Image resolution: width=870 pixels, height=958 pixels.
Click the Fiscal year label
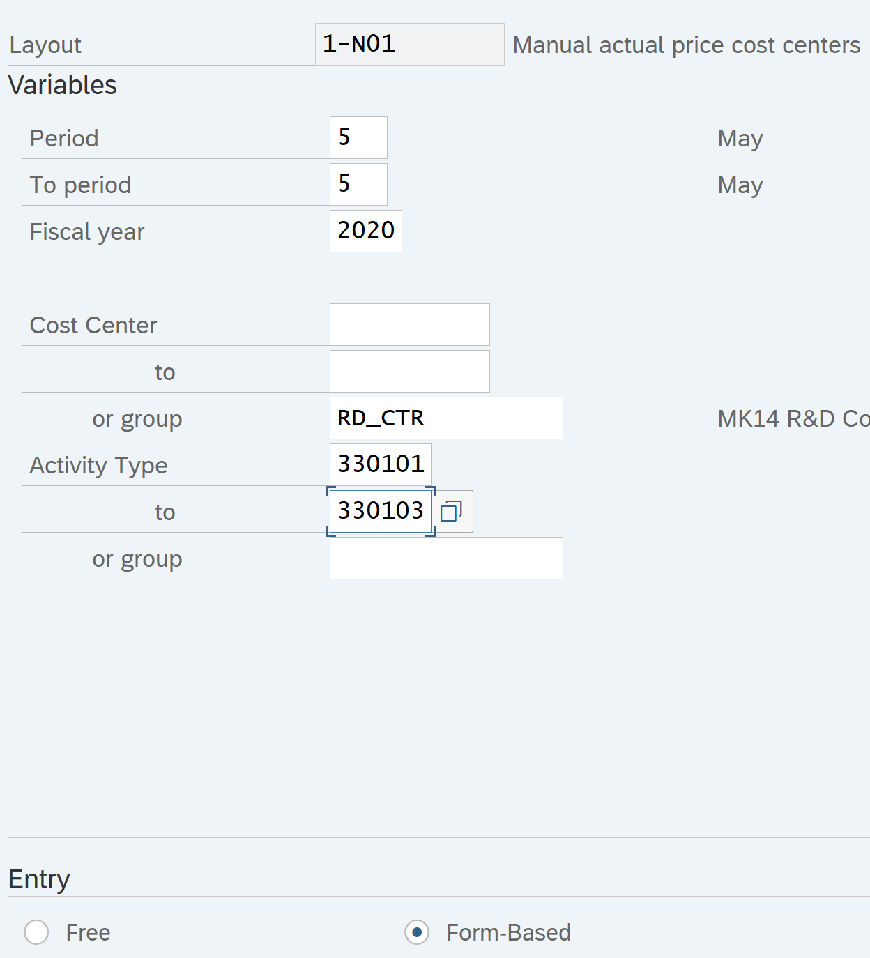(87, 231)
